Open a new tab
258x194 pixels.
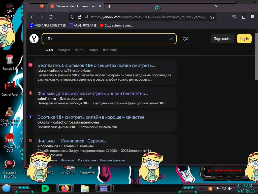click(x=109, y=6)
